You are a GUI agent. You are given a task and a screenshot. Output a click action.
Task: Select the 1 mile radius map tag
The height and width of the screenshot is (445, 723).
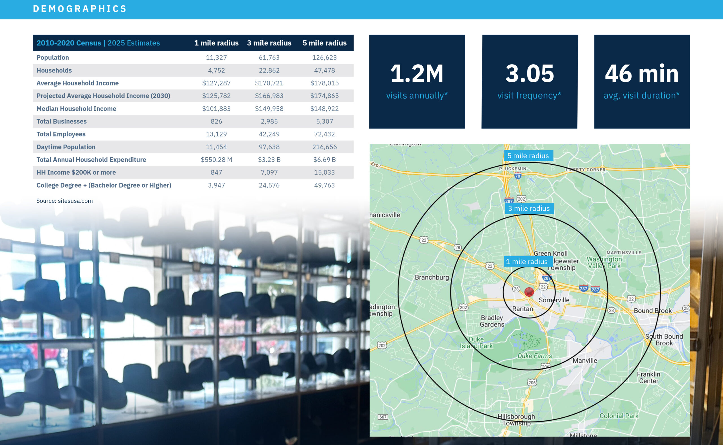click(527, 261)
